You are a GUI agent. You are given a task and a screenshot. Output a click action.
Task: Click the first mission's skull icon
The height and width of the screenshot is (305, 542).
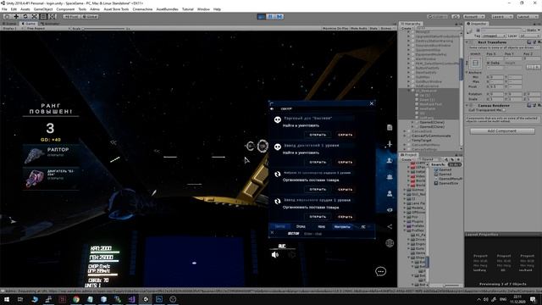pyautogui.click(x=278, y=120)
